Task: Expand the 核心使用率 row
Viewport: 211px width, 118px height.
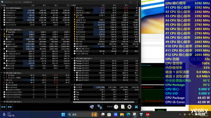Action: [x=4, y=51]
